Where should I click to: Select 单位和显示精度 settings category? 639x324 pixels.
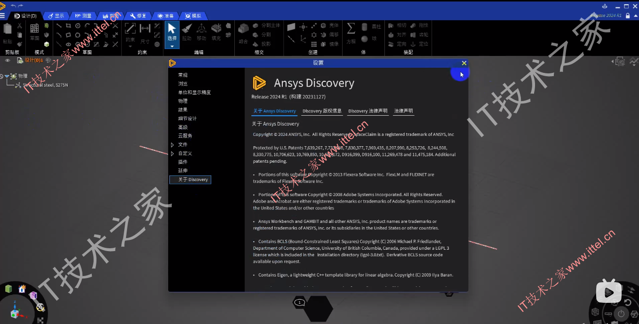point(194,93)
